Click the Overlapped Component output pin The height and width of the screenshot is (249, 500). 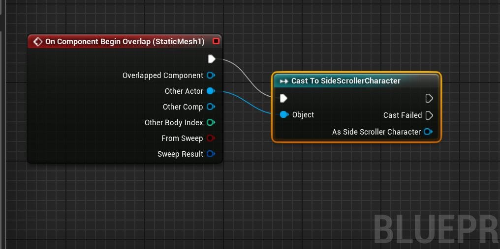click(x=211, y=76)
